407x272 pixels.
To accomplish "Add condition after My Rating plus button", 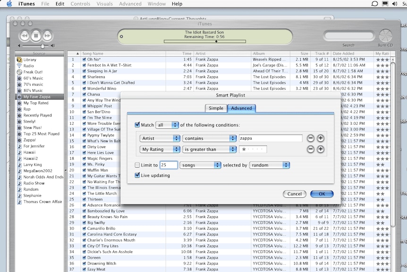I will pos(321,149).
